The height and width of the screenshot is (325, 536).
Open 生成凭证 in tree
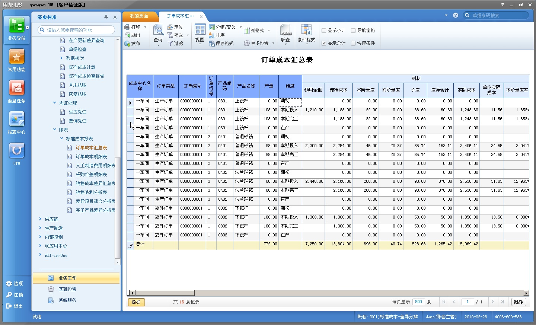pyautogui.click(x=77, y=112)
